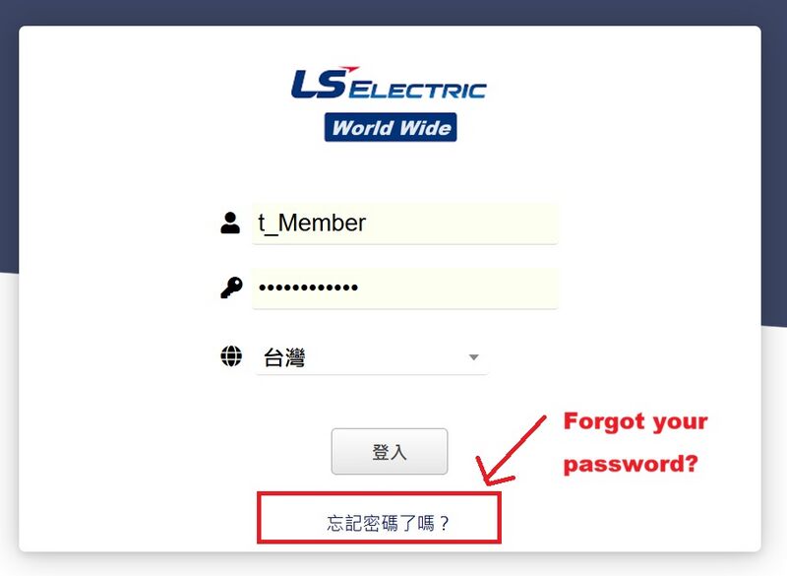Image resolution: width=787 pixels, height=576 pixels.
Task: Open the 忘記密碼了嗎？ link
Action: coord(388,523)
